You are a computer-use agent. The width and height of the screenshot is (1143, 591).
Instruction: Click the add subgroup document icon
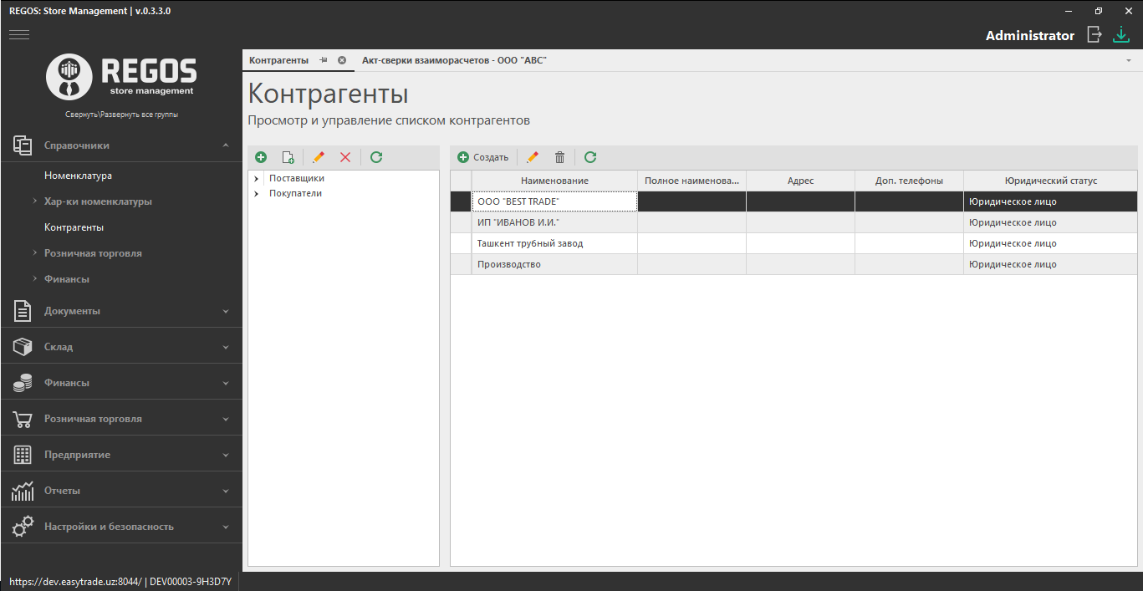pyautogui.click(x=288, y=157)
